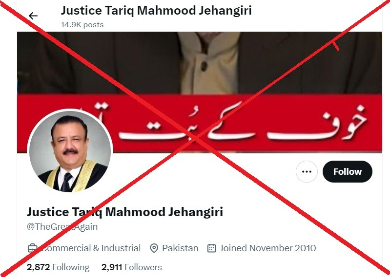The width and height of the screenshot is (390, 277).
Task: Select the Commercial & Industrial category text
Action: coord(91,248)
